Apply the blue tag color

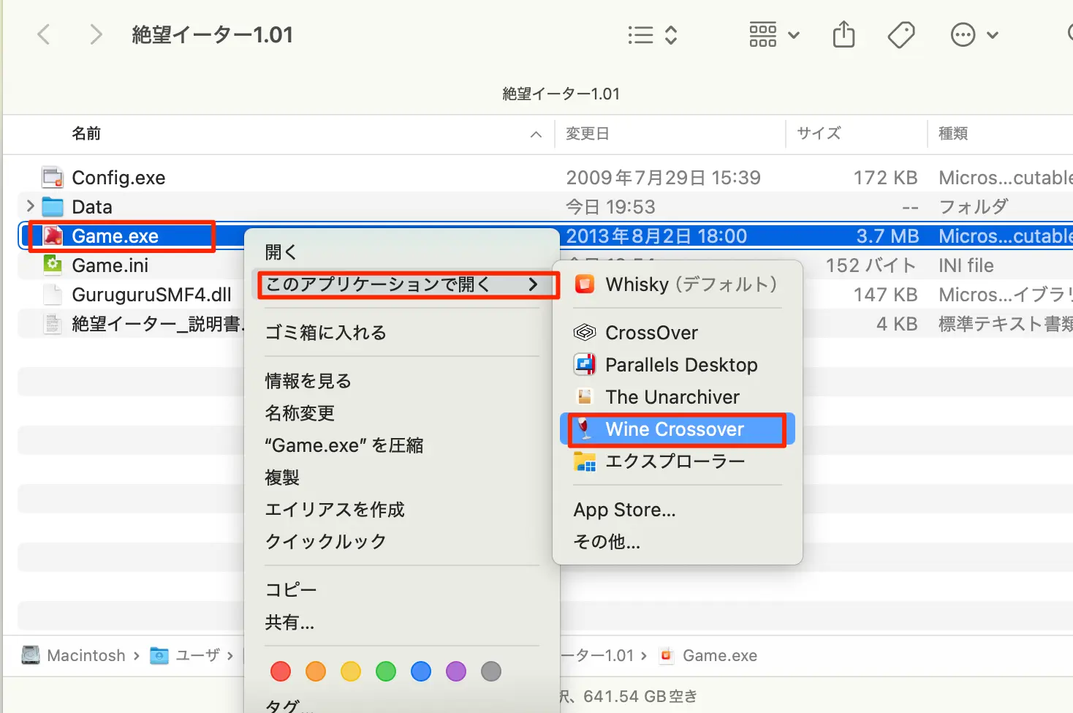pos(421,671)
